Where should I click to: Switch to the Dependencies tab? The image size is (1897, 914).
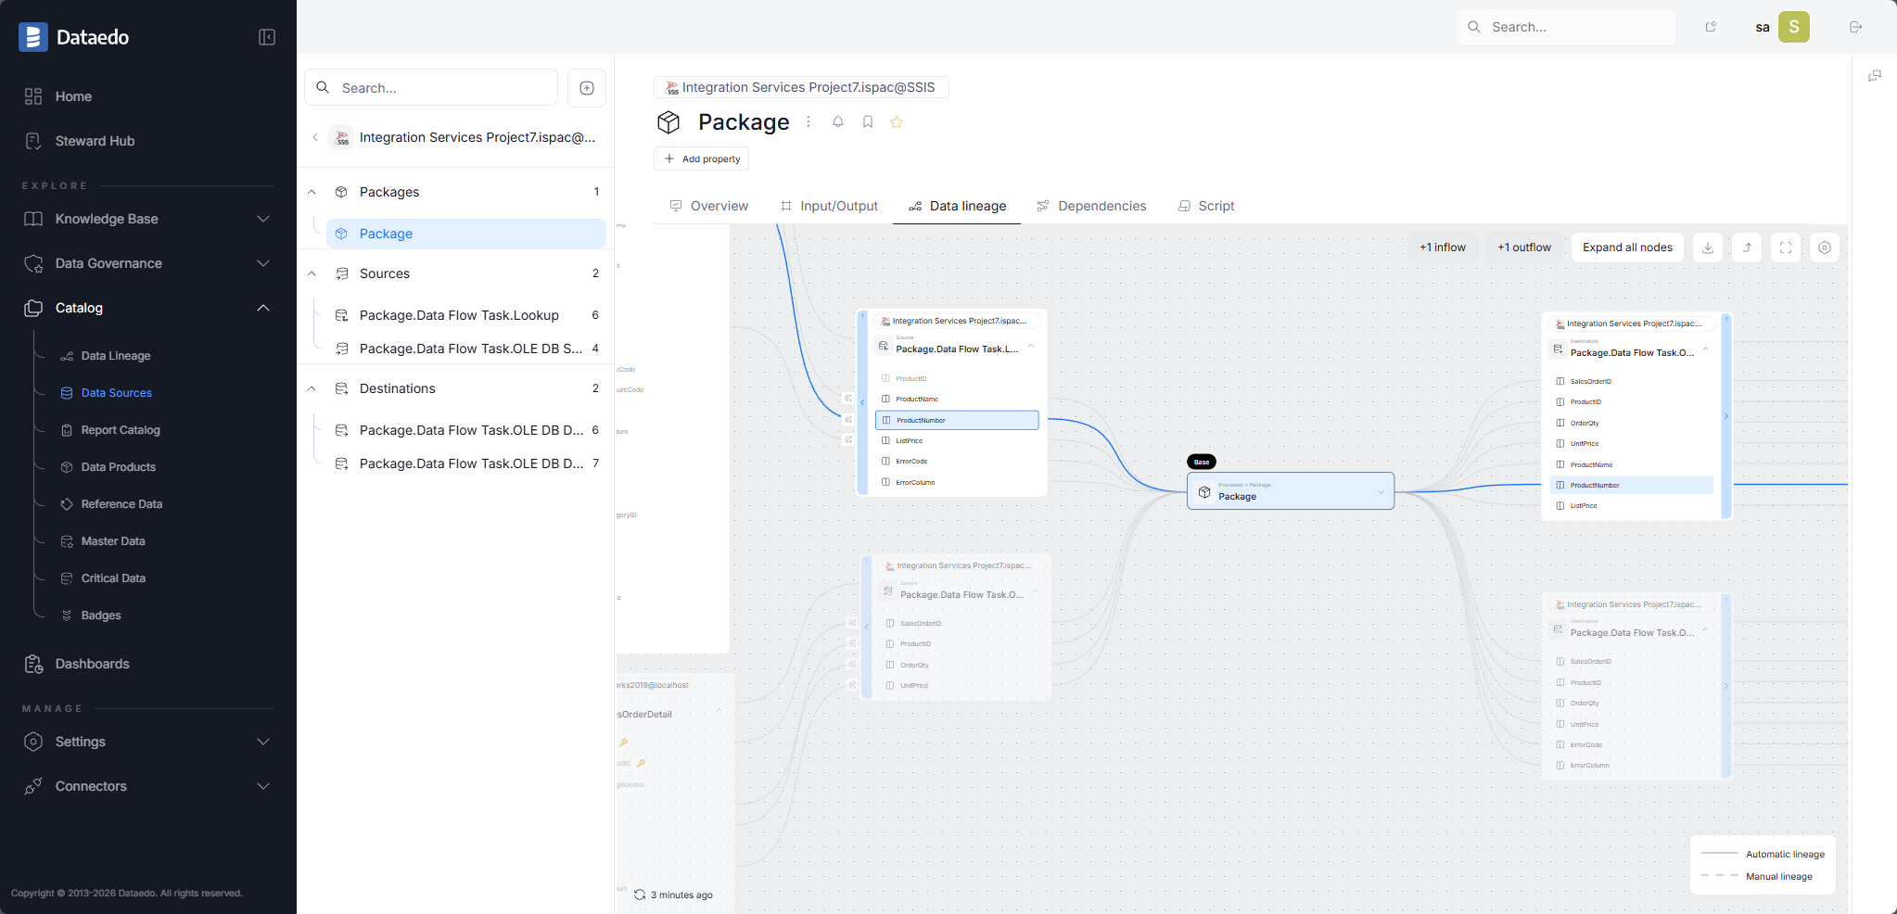[x=1101, y=206]
